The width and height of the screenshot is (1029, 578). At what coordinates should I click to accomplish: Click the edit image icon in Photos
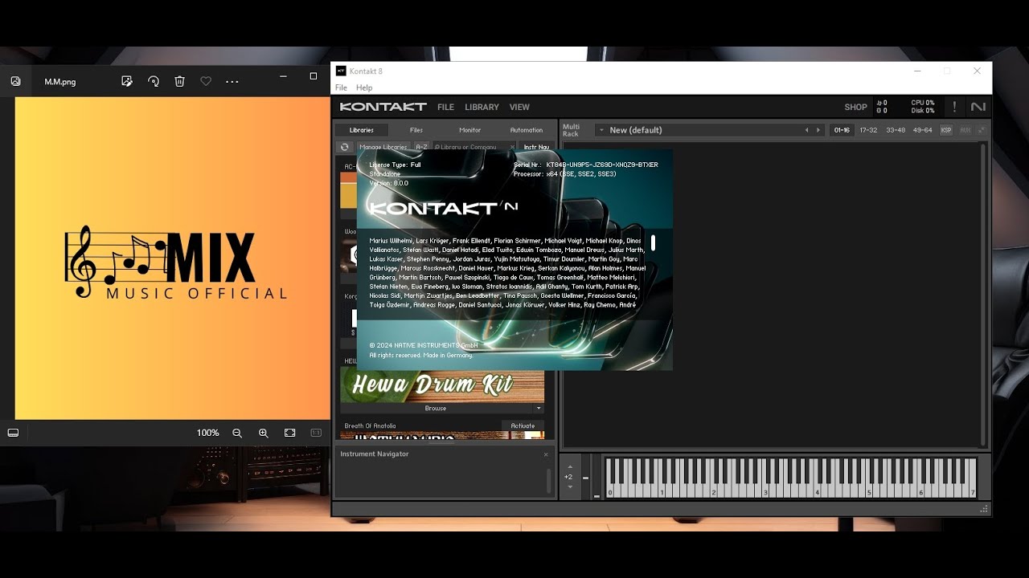(x=127, y=81)
